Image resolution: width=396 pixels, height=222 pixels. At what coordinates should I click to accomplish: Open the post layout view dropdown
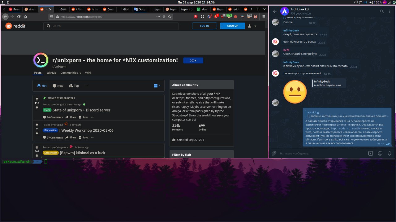[x=157, y=86]
